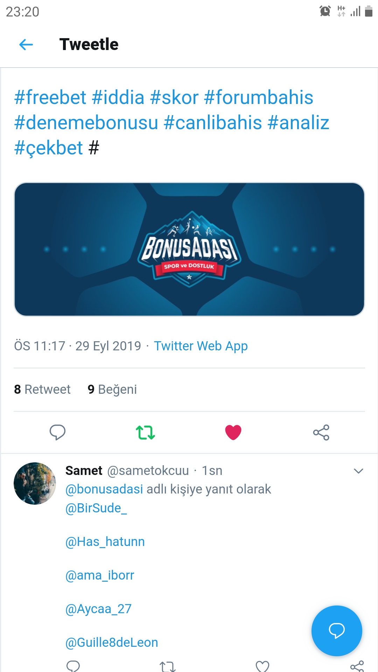Open the @Has_hatunn profile mention
Image resolution: width=378 pixels, height=672 pixels.
(x=105, y=542)
